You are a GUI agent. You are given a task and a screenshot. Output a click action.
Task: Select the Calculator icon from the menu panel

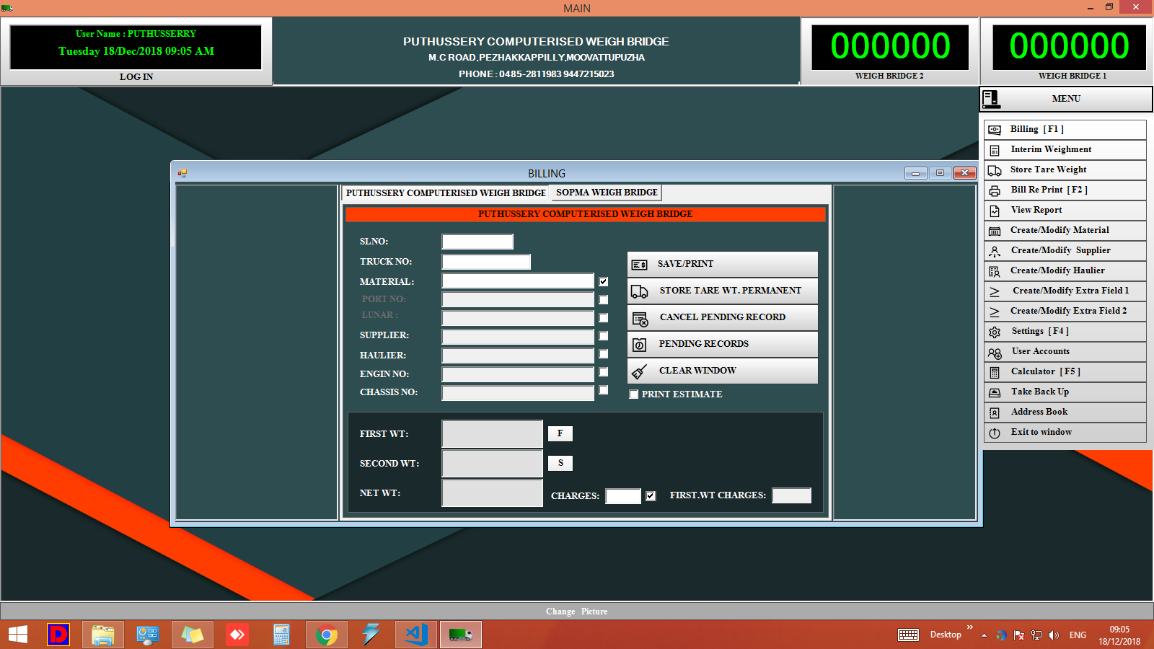click(x=996, y=371)
